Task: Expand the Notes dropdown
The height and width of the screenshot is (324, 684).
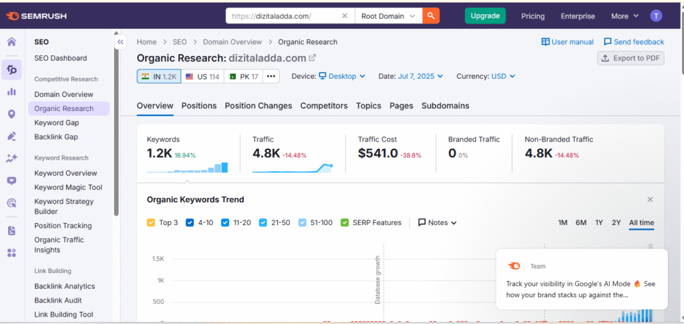Action: point(437,222)
